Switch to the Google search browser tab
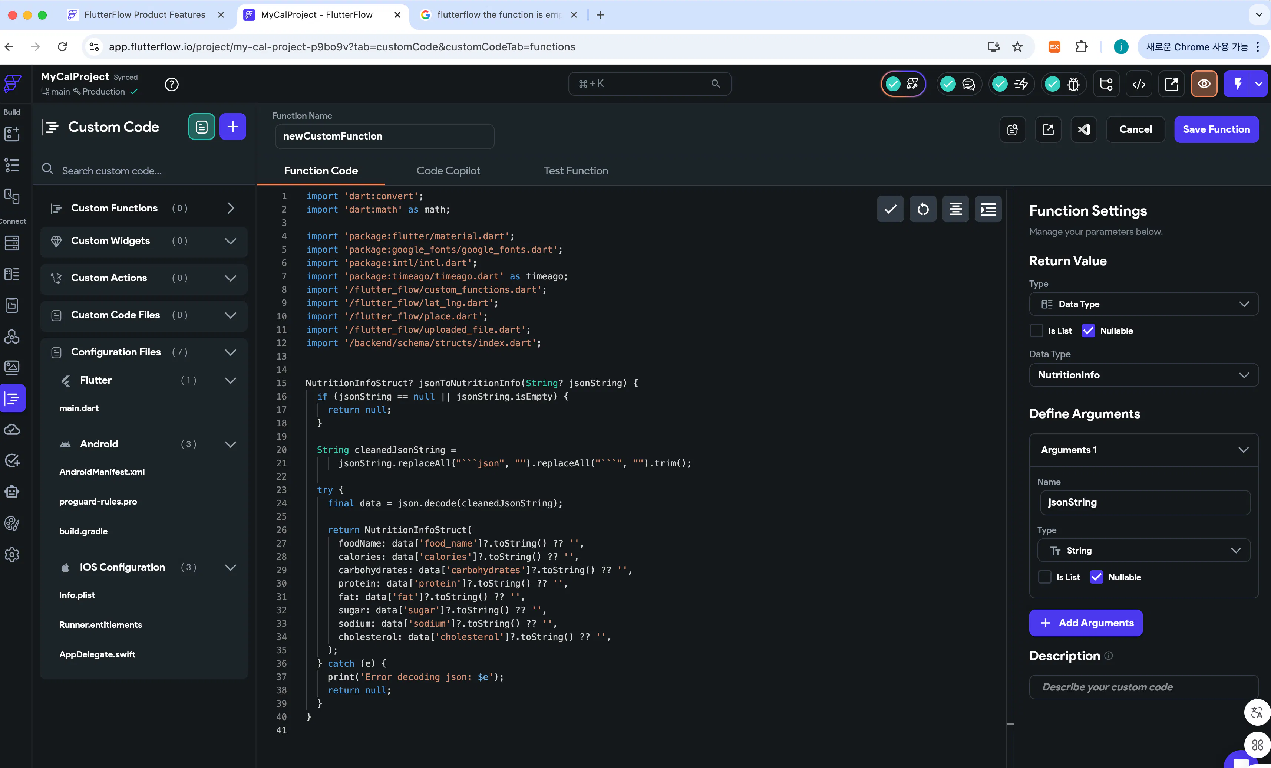Screen dimensions: 1271x768 coord(498,14)
